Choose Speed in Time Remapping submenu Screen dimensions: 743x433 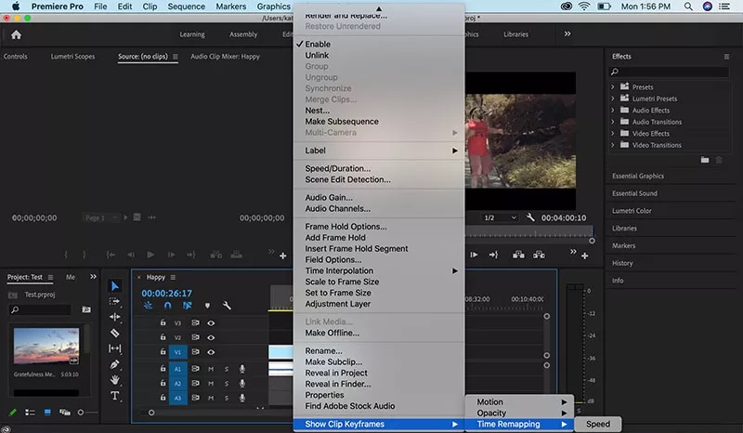coord(597,425)
